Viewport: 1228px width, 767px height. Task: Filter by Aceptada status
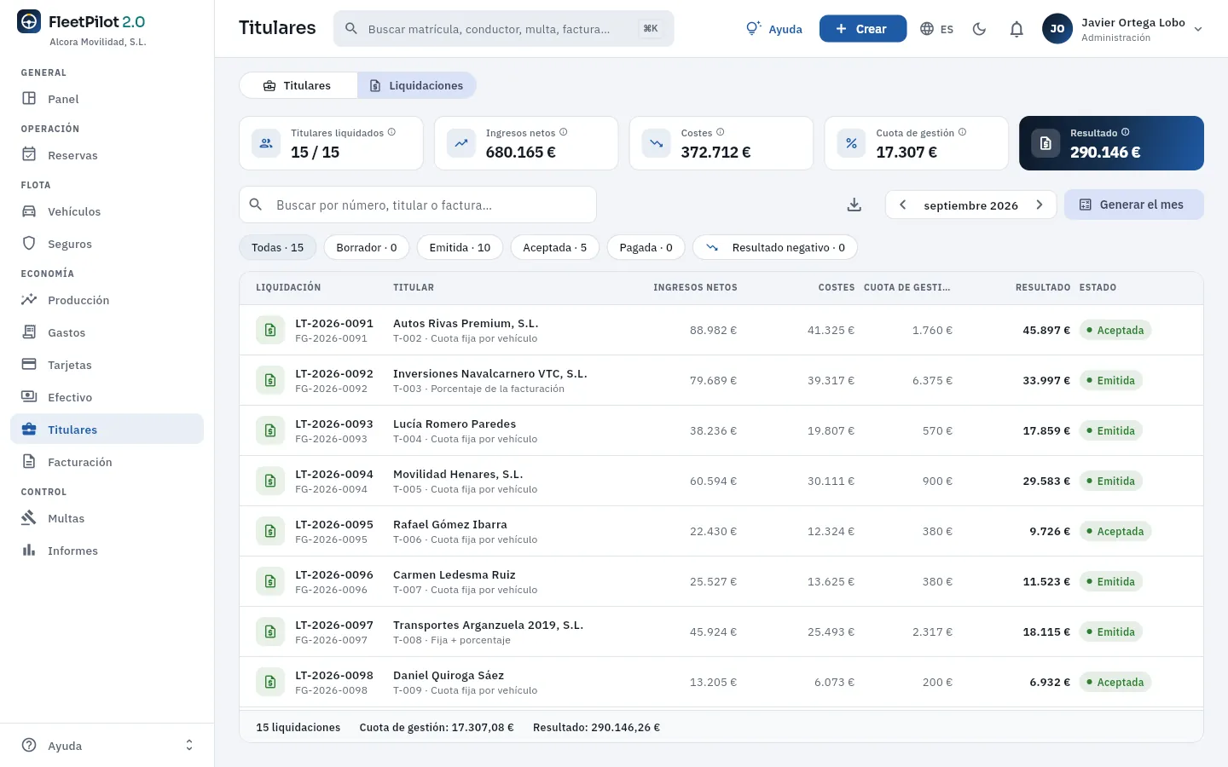click(555, 247)
